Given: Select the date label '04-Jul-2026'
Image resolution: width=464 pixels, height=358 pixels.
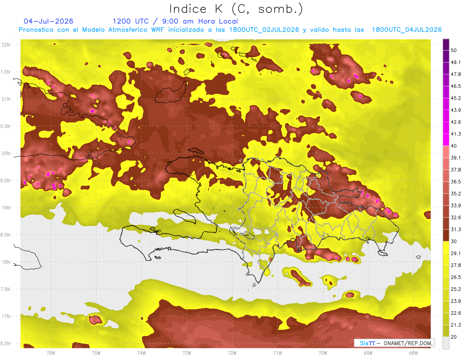Looking at the screenshot, I should [x=48, y=21].
